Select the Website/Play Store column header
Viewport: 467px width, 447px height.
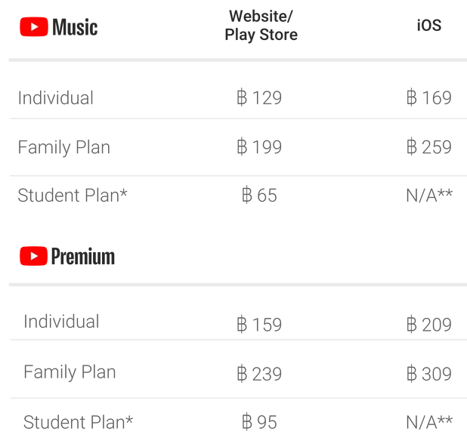261,26
